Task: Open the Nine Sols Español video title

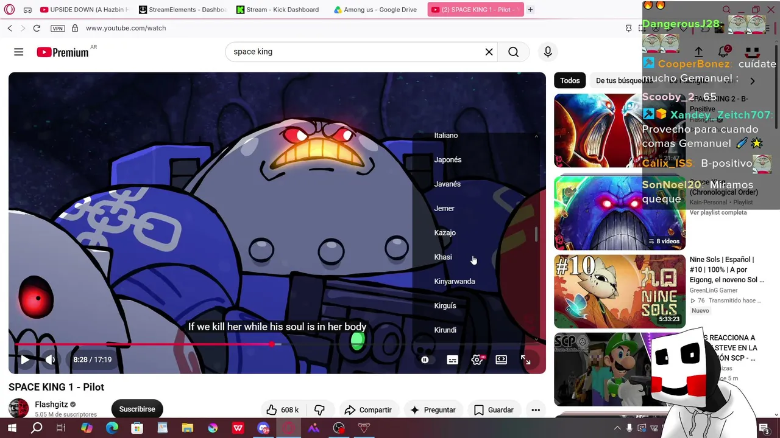Action: click(727, 269)
